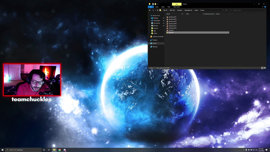The width and height of the screenshot is (270, 152).
Task: Expand the ribbon with the chevron
Action: (x=263, y=7)
